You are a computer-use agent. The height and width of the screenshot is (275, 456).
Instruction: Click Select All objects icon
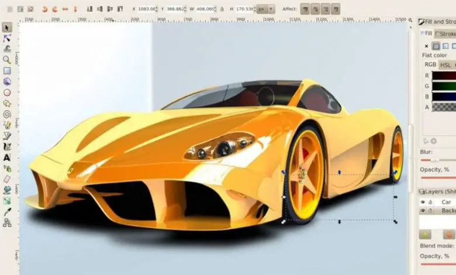pyautogui.click(x=10, y=9)
